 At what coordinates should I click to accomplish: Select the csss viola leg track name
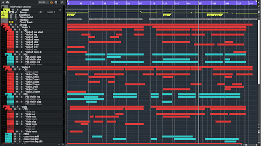point(31,139)
